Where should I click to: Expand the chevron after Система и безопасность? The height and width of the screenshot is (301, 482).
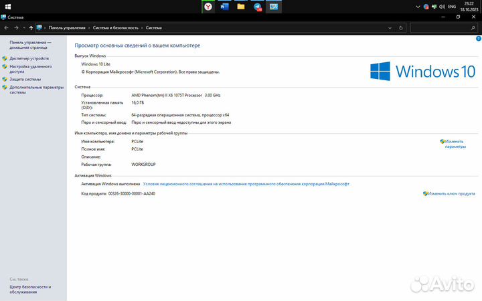[142, 27]
